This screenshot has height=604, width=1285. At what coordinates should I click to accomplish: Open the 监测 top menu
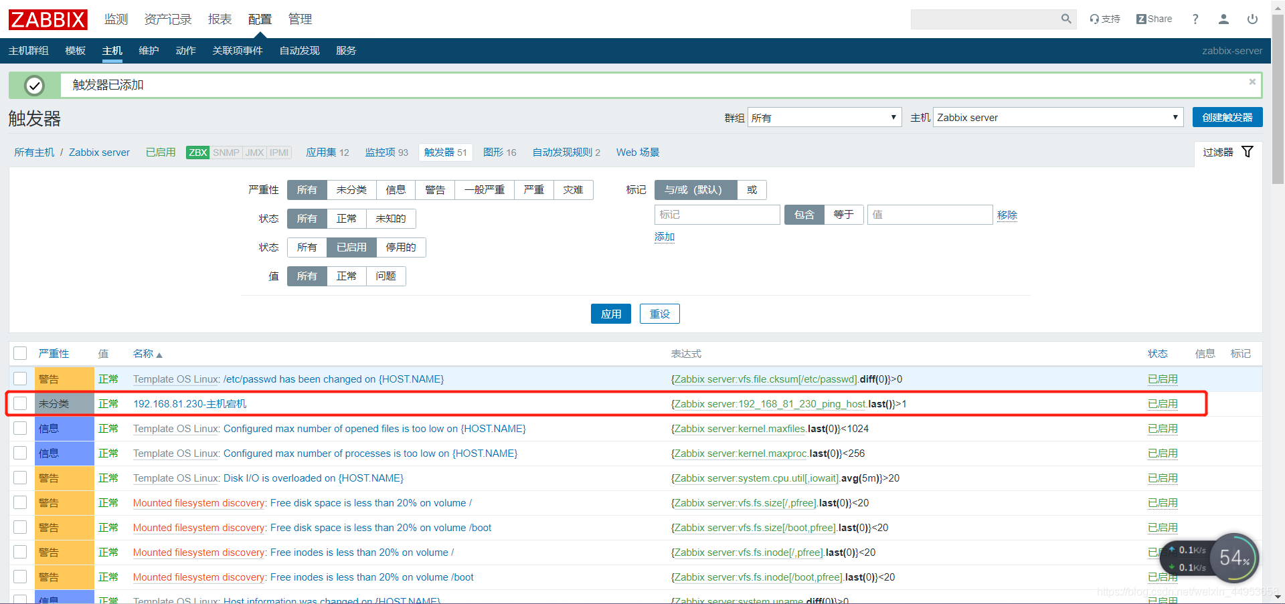pyautogui.click(x=116, y=19)
